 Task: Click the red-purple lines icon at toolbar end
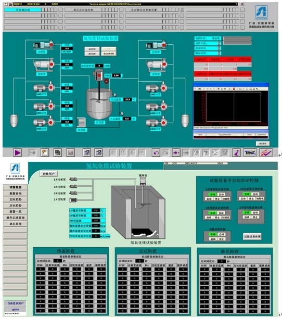(266, 152)
